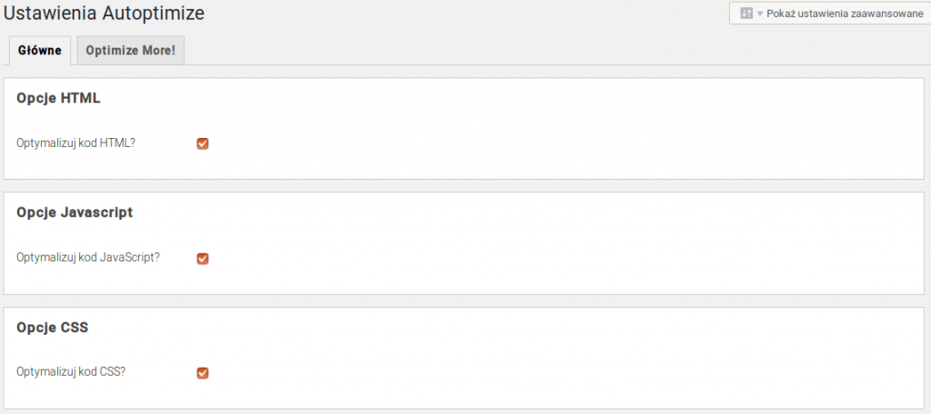Click the small arrow beside Pokaż ustawienia

pos(759,14)
